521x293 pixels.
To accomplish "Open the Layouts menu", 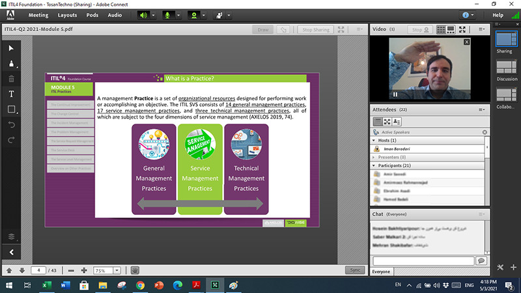I will point(67,15).
